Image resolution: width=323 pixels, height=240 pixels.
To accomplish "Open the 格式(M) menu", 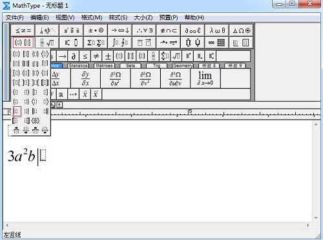I will 92,17.
